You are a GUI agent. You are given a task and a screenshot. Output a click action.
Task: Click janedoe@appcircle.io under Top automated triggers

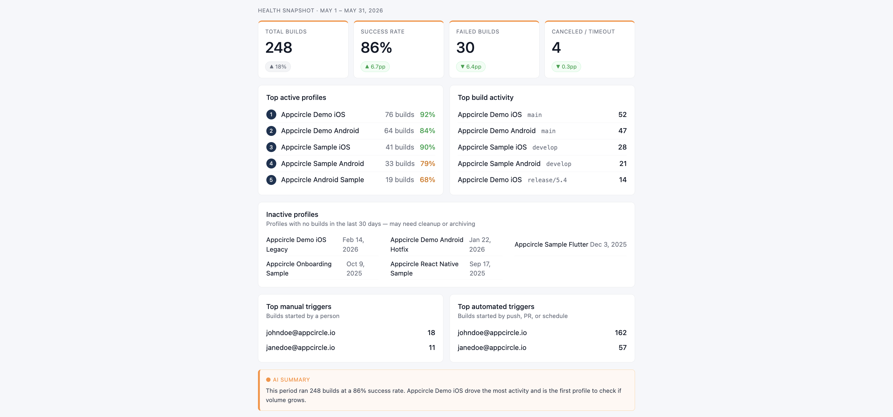coord(491,347)
